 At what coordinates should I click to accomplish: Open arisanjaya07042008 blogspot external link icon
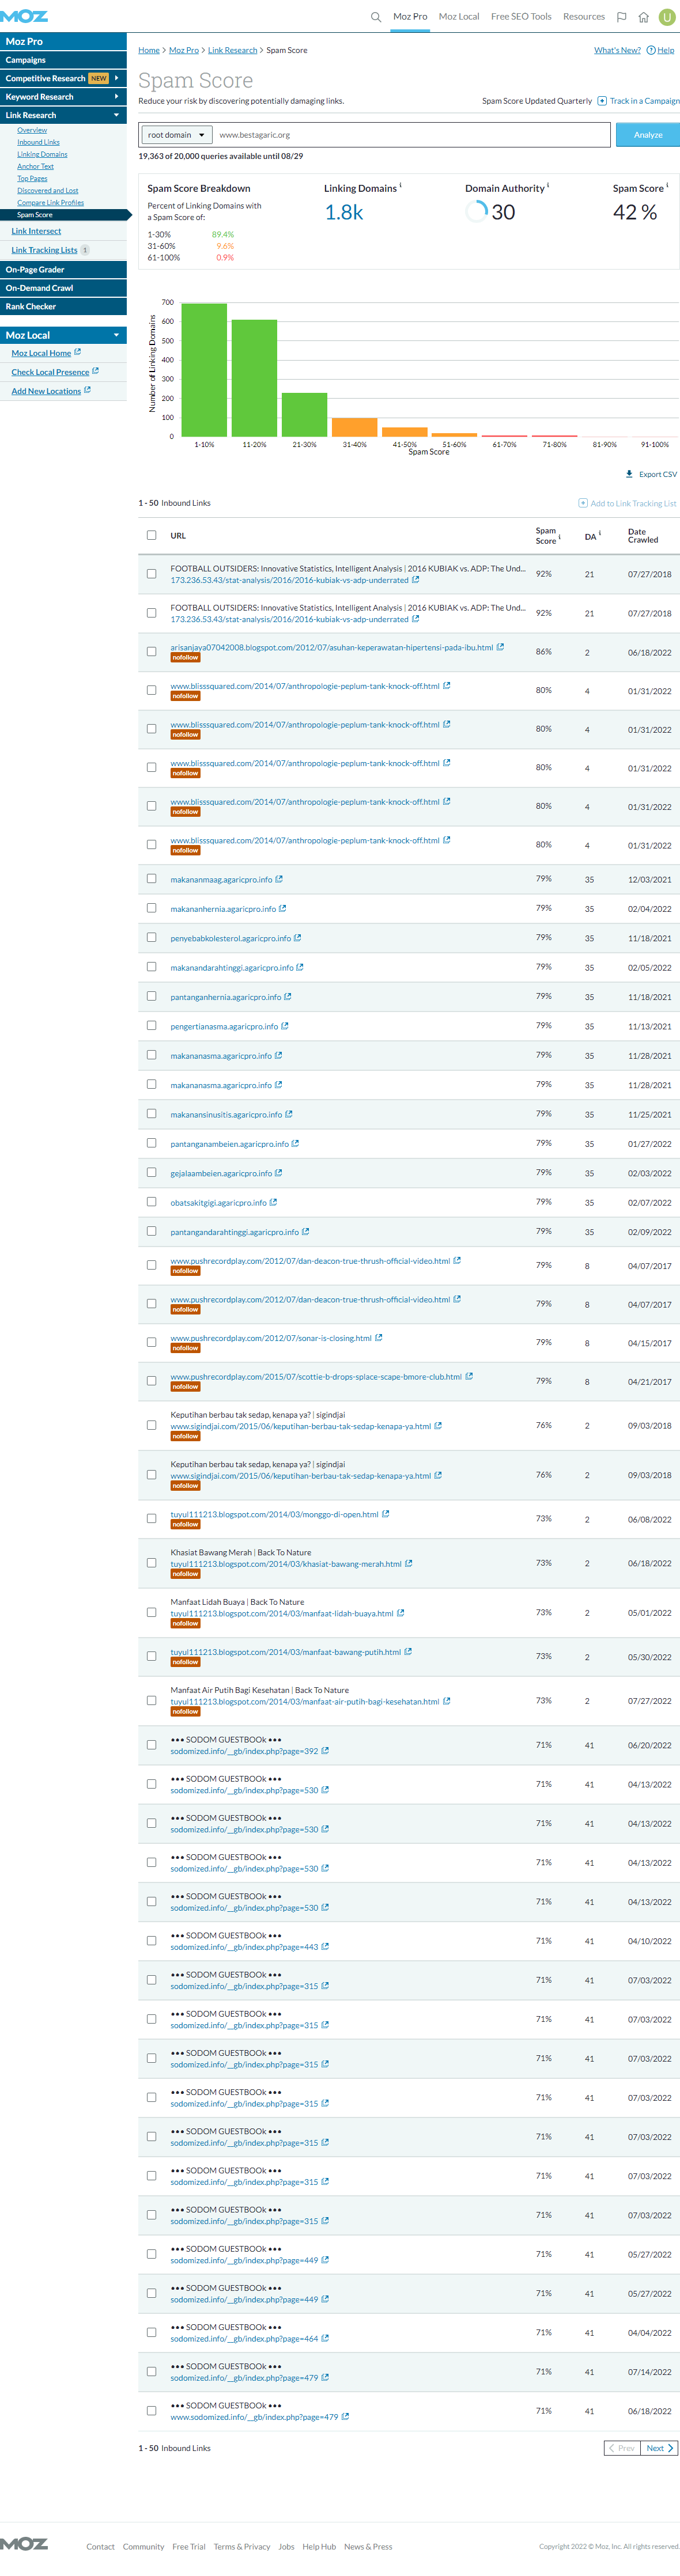pos(500,647)
